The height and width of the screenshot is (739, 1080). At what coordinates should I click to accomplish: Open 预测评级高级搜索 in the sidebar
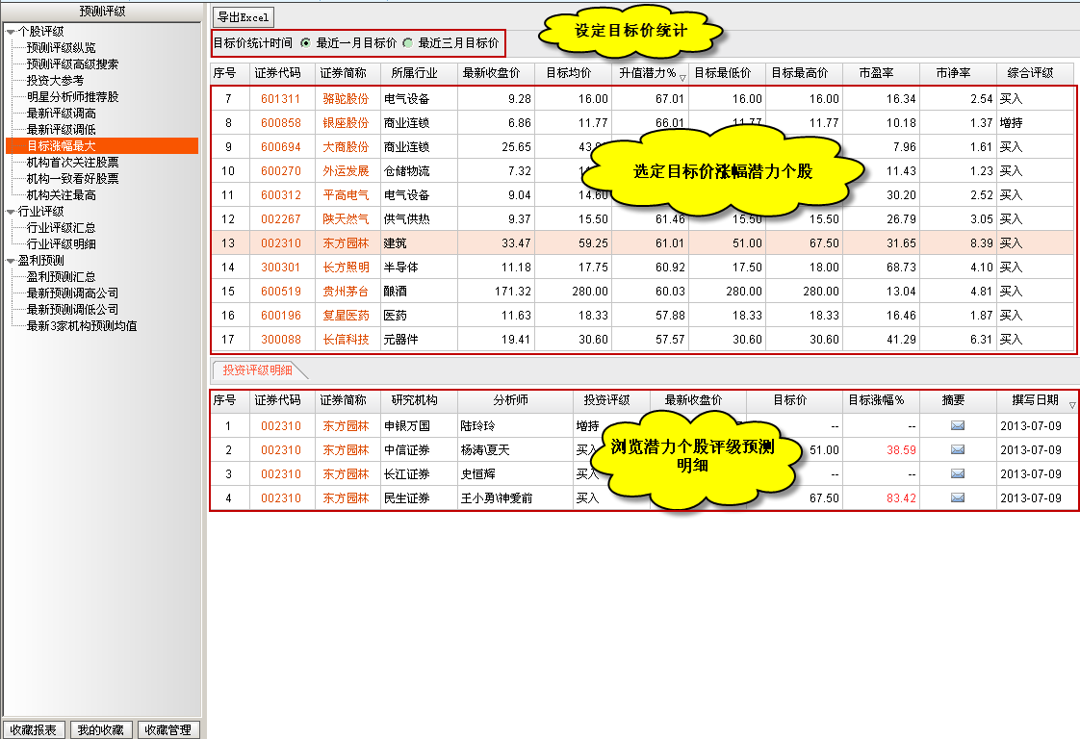72,64
